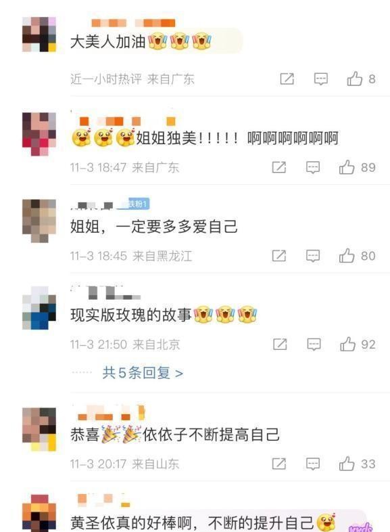Expand 共5条回复 replies
This screenshot has width=390, height=532.
click(x=143, y=373)
